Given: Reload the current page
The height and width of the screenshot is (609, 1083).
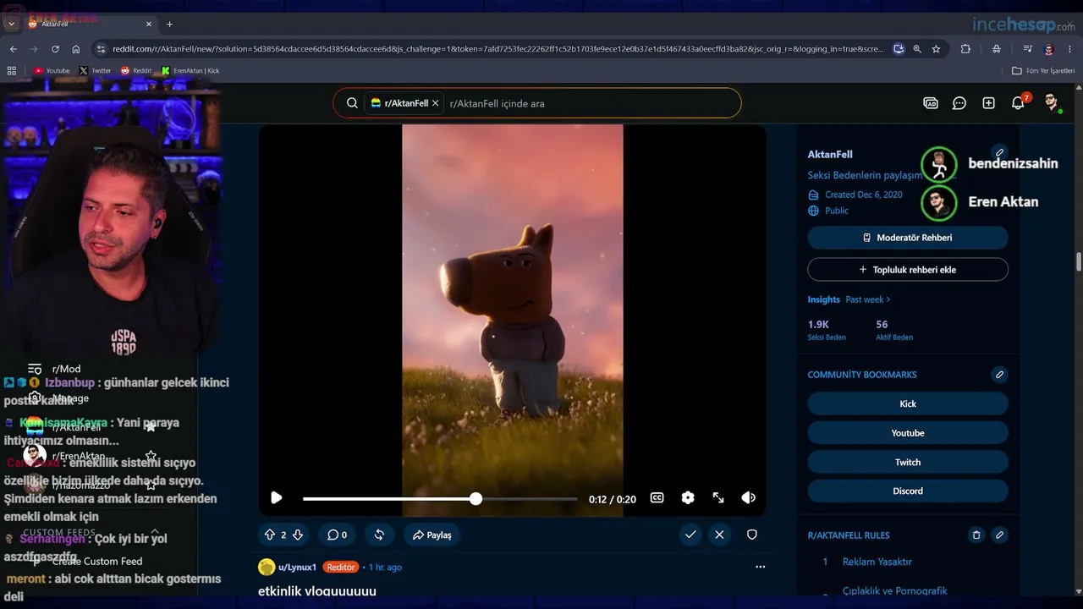Looking at the screenshot, I should click(x=55, y=49).
